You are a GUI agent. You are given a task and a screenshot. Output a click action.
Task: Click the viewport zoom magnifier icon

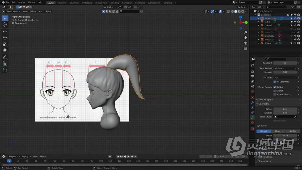click(x=245, y=32)
